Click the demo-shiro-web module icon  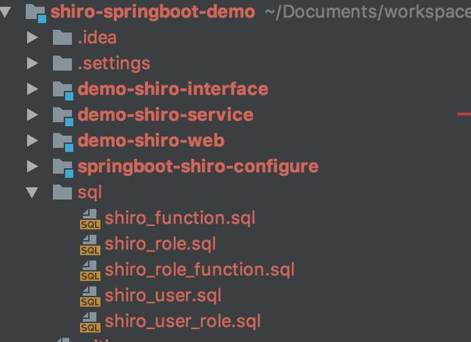63,143
